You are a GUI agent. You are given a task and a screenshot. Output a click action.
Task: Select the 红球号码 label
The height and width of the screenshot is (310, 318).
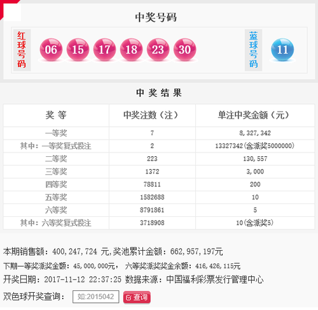pos(22,50)
